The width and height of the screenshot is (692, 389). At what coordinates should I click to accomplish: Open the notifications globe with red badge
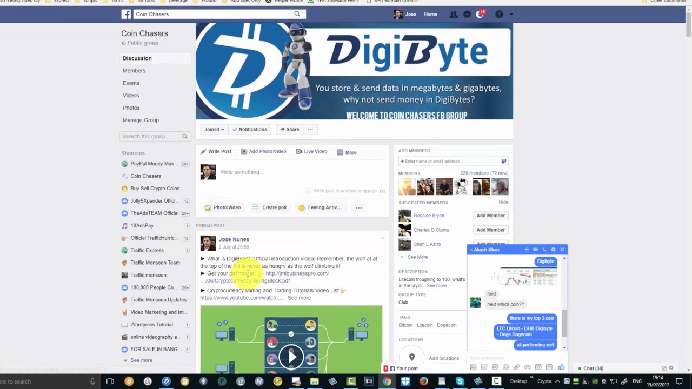(480, 14)
